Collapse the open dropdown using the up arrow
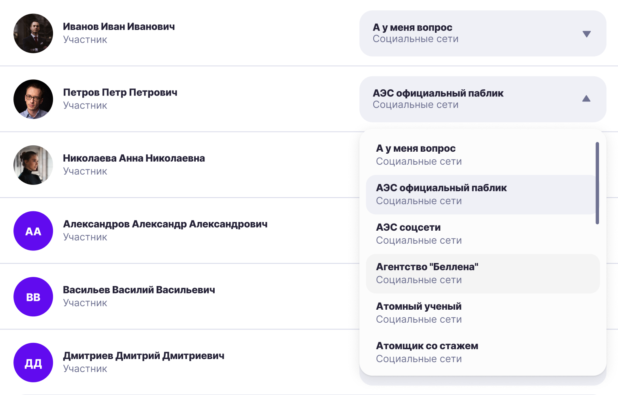 (x=586, y=98)
